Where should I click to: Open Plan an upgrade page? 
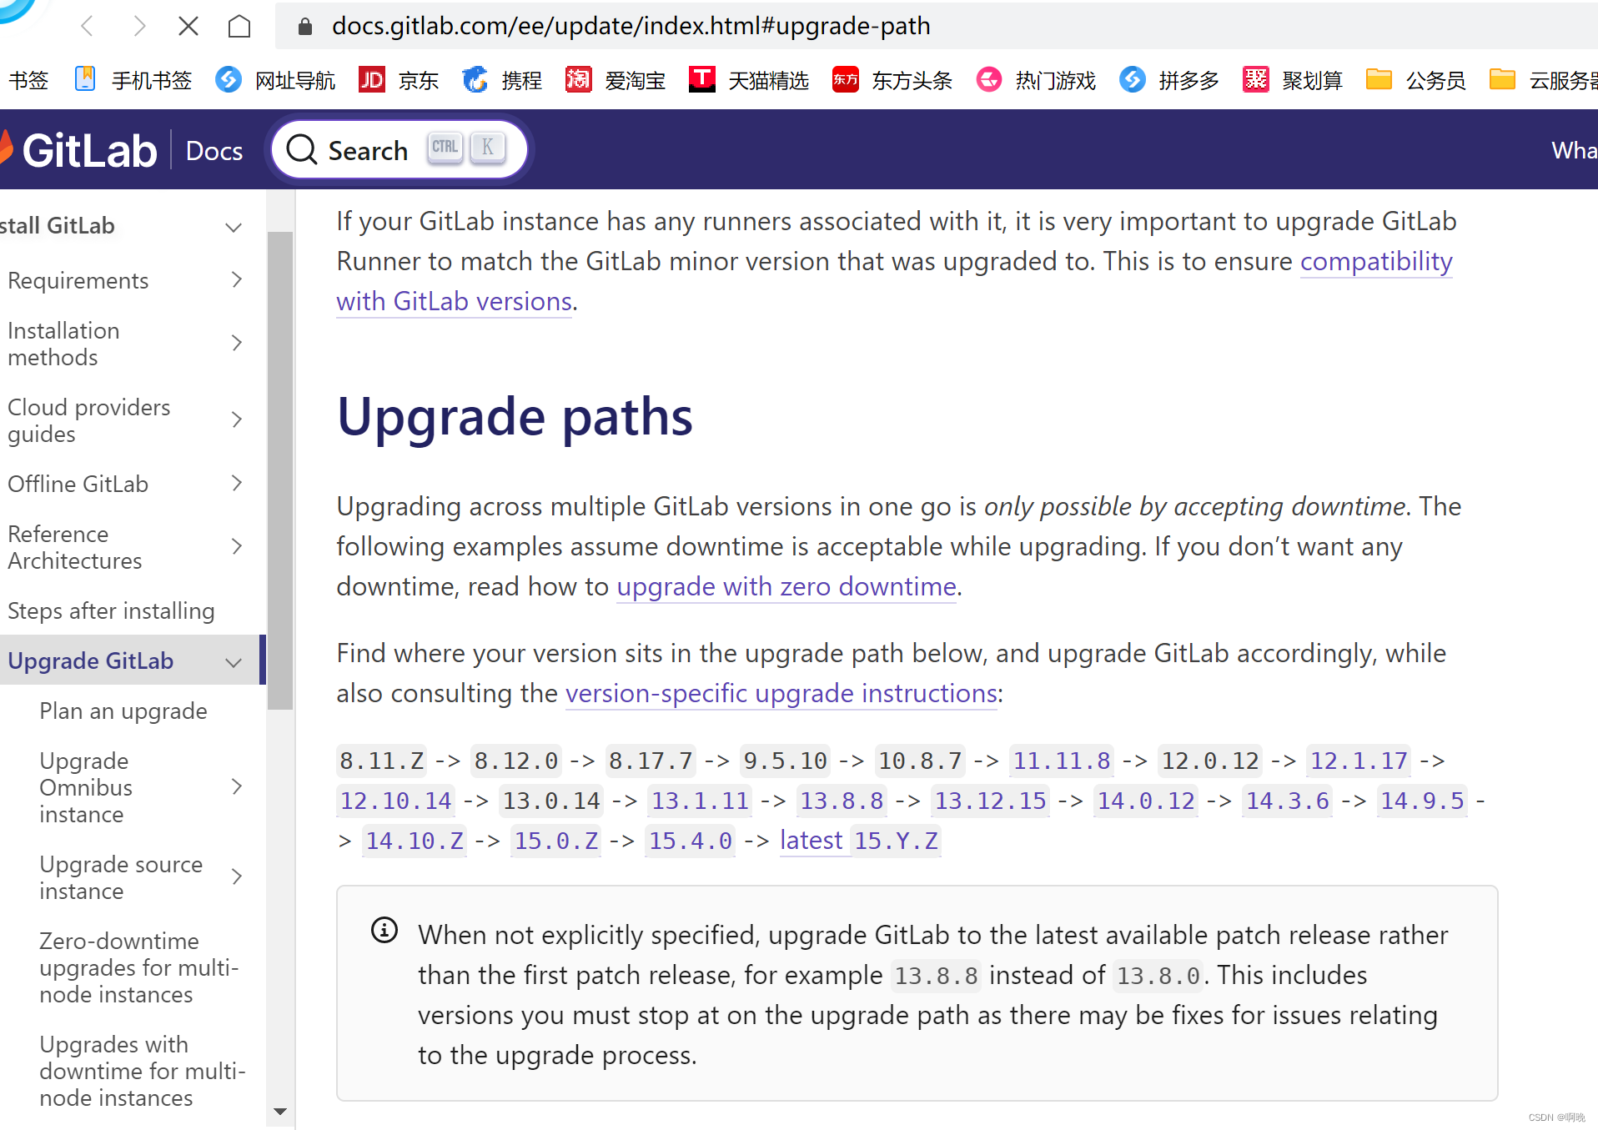click(x=123, y=711)
